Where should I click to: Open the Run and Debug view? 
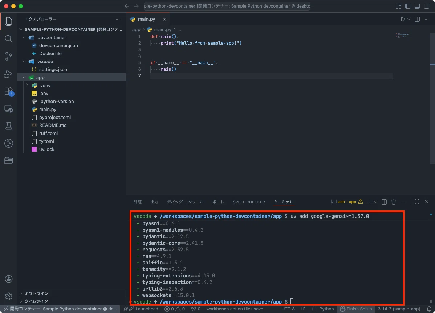(x=9, y=74)
